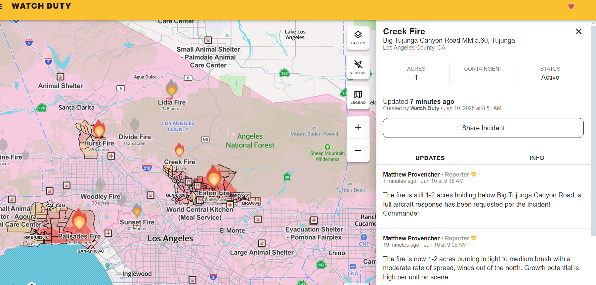
Task: Click Sheep Mountain Wilderness green marker
Action: point(327,147)
